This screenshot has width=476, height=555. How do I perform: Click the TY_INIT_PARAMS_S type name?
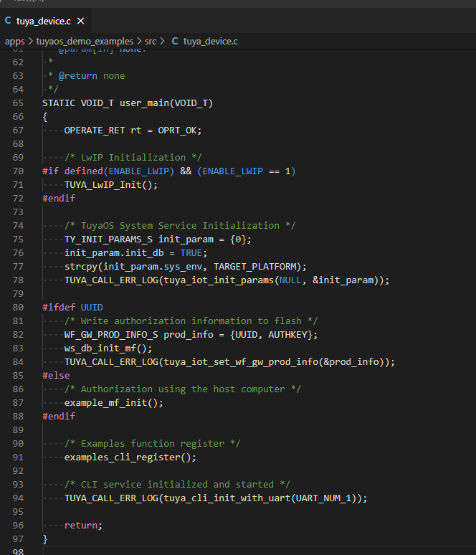(x=108, y=239)
